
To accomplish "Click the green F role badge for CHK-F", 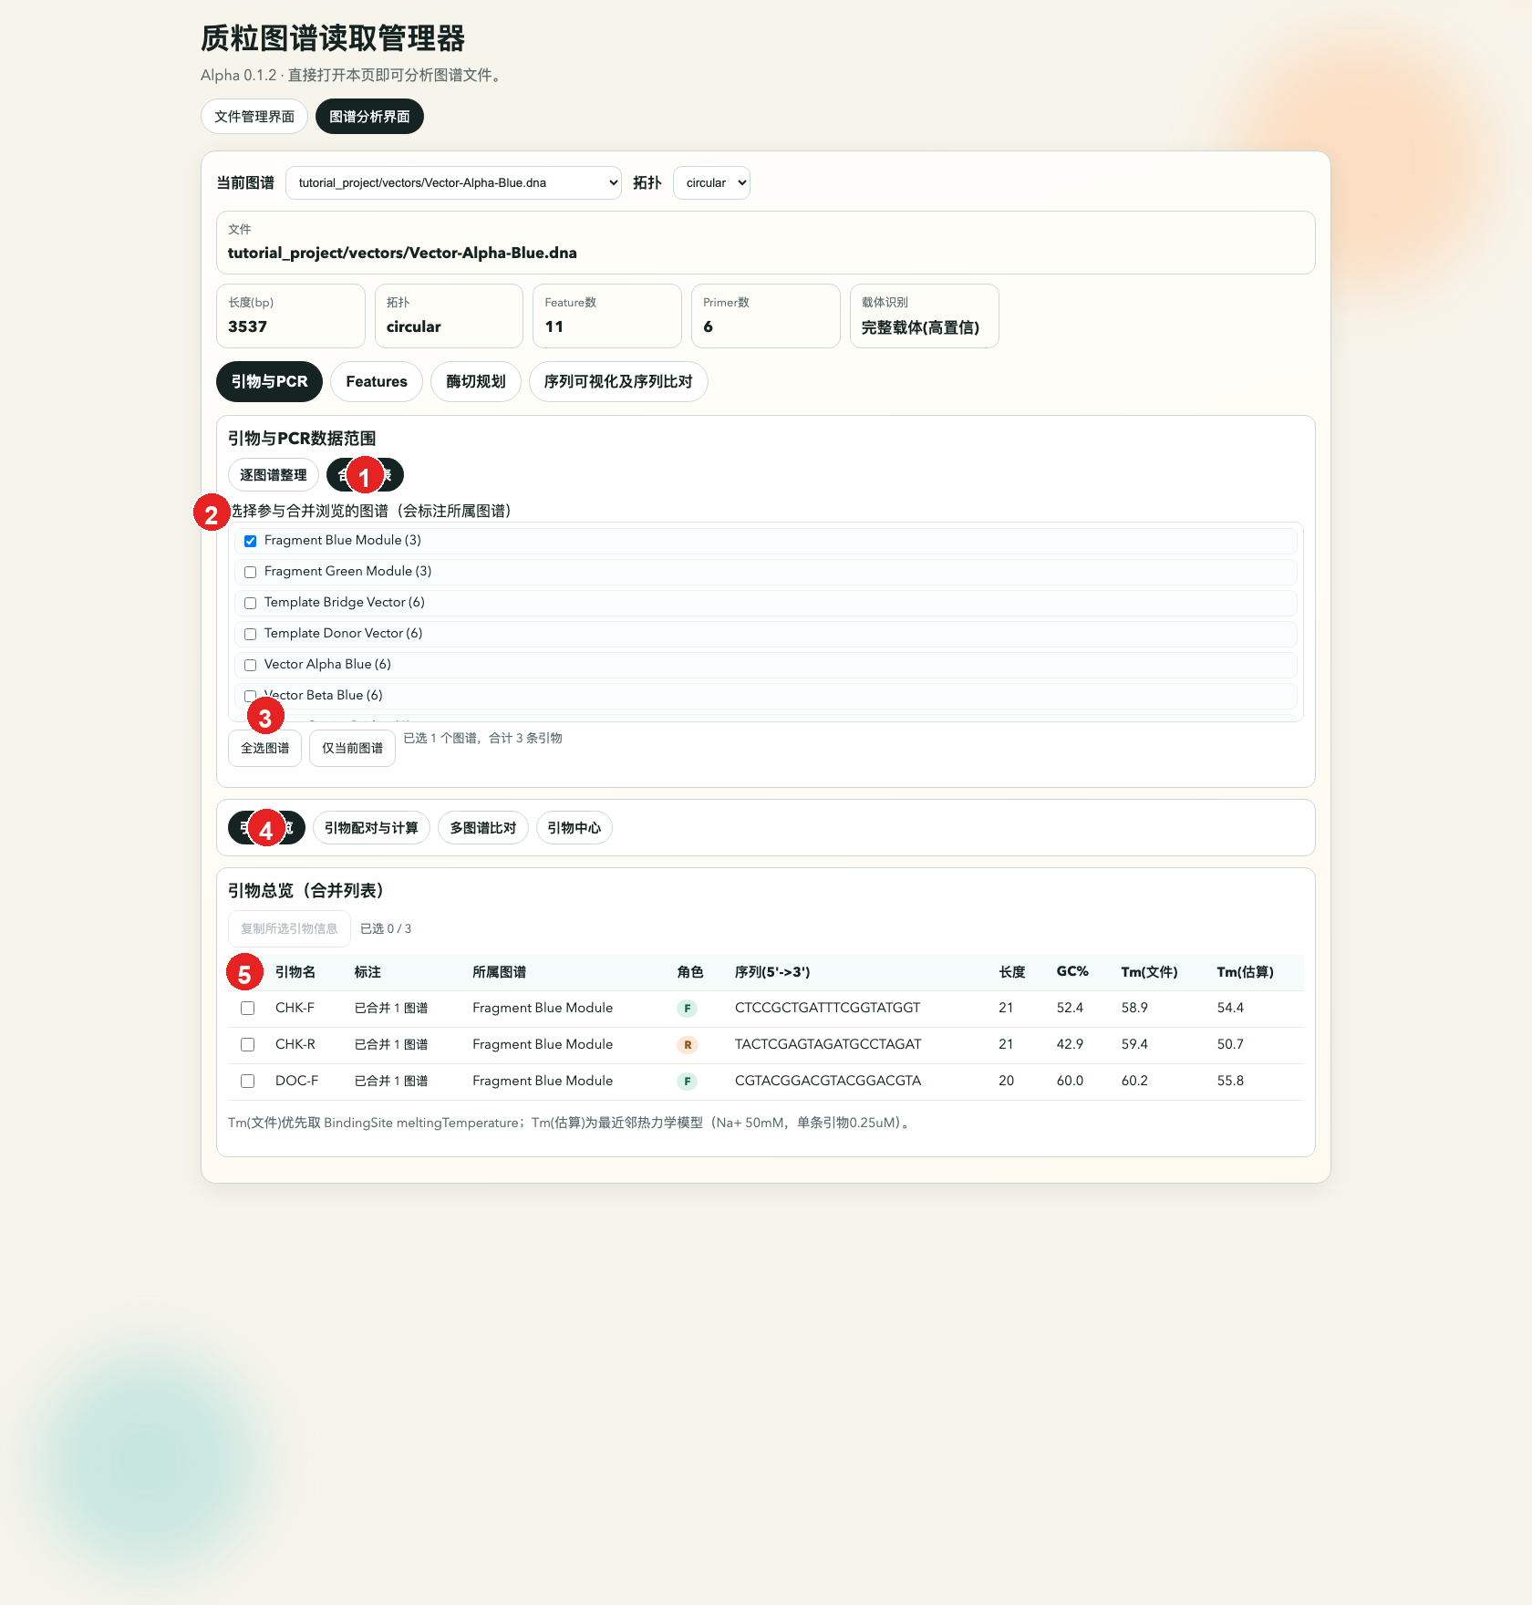I will tap(688, 1009).
